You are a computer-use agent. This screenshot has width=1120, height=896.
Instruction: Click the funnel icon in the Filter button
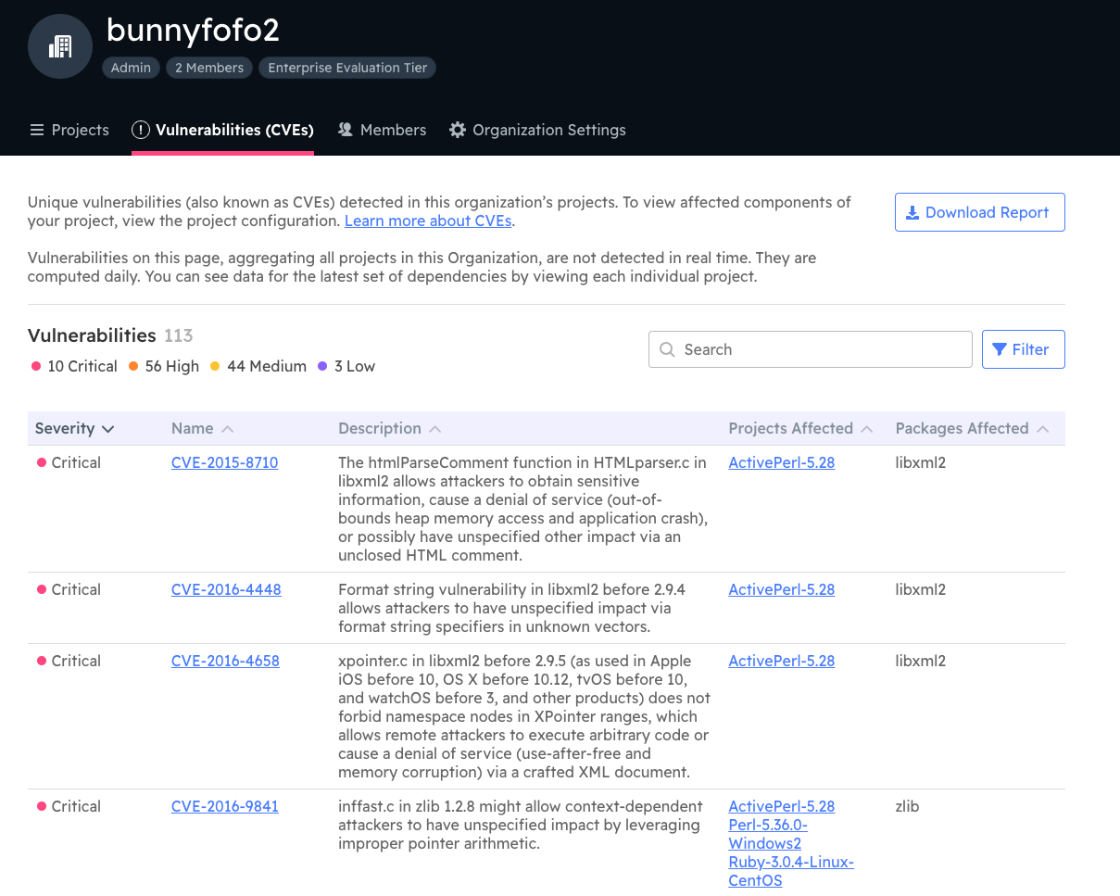click(1000, 349)
